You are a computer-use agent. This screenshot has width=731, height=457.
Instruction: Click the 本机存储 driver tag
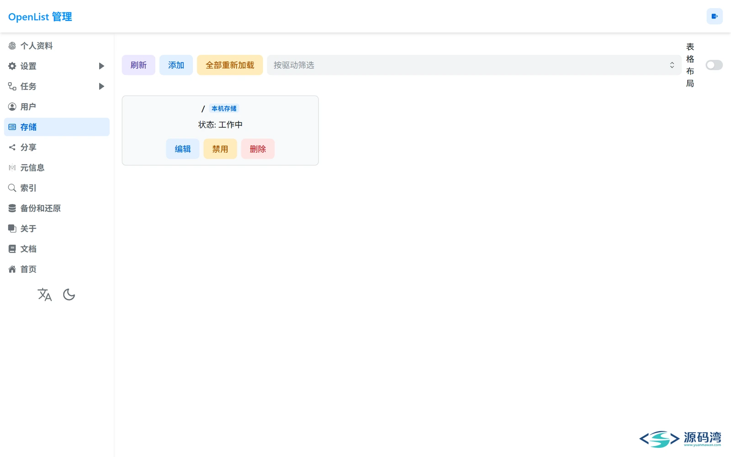(x=224, y=108)
